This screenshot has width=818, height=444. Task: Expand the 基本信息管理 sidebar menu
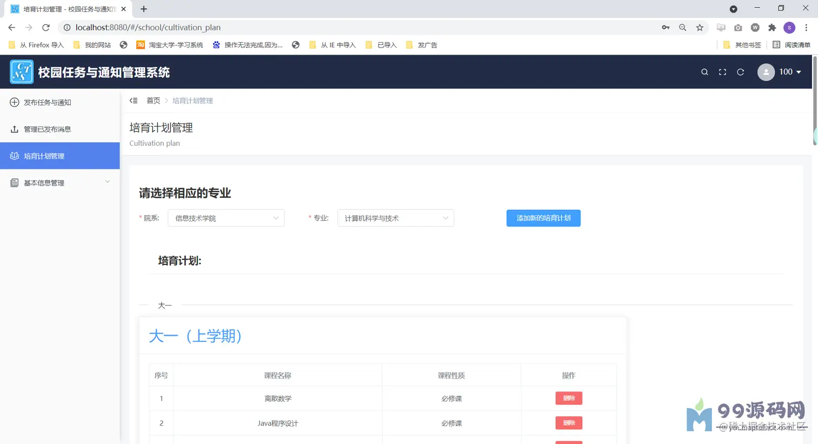point(60,183)
